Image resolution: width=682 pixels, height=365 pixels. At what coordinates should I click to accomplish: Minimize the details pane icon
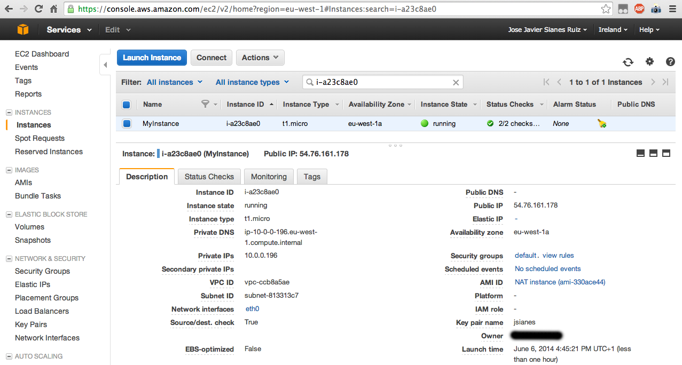[x=640, y=154]
